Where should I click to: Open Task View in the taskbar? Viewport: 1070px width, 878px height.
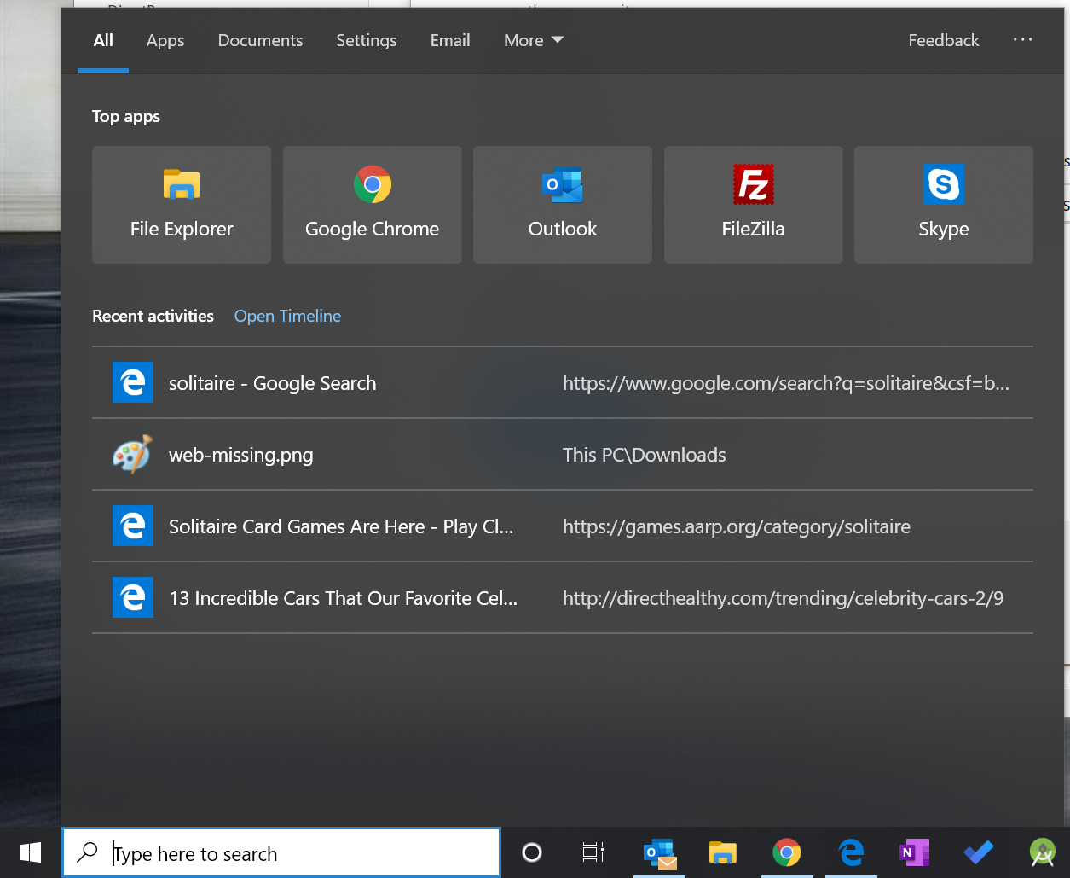(x=593, y=852)
